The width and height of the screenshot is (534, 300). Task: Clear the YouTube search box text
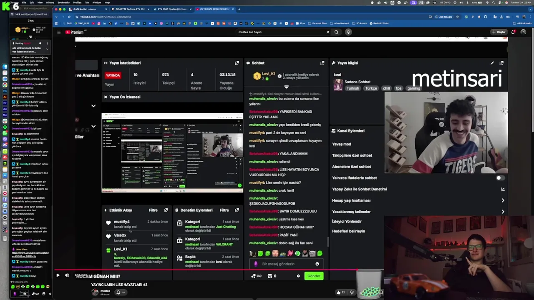(x=327, y=32)
